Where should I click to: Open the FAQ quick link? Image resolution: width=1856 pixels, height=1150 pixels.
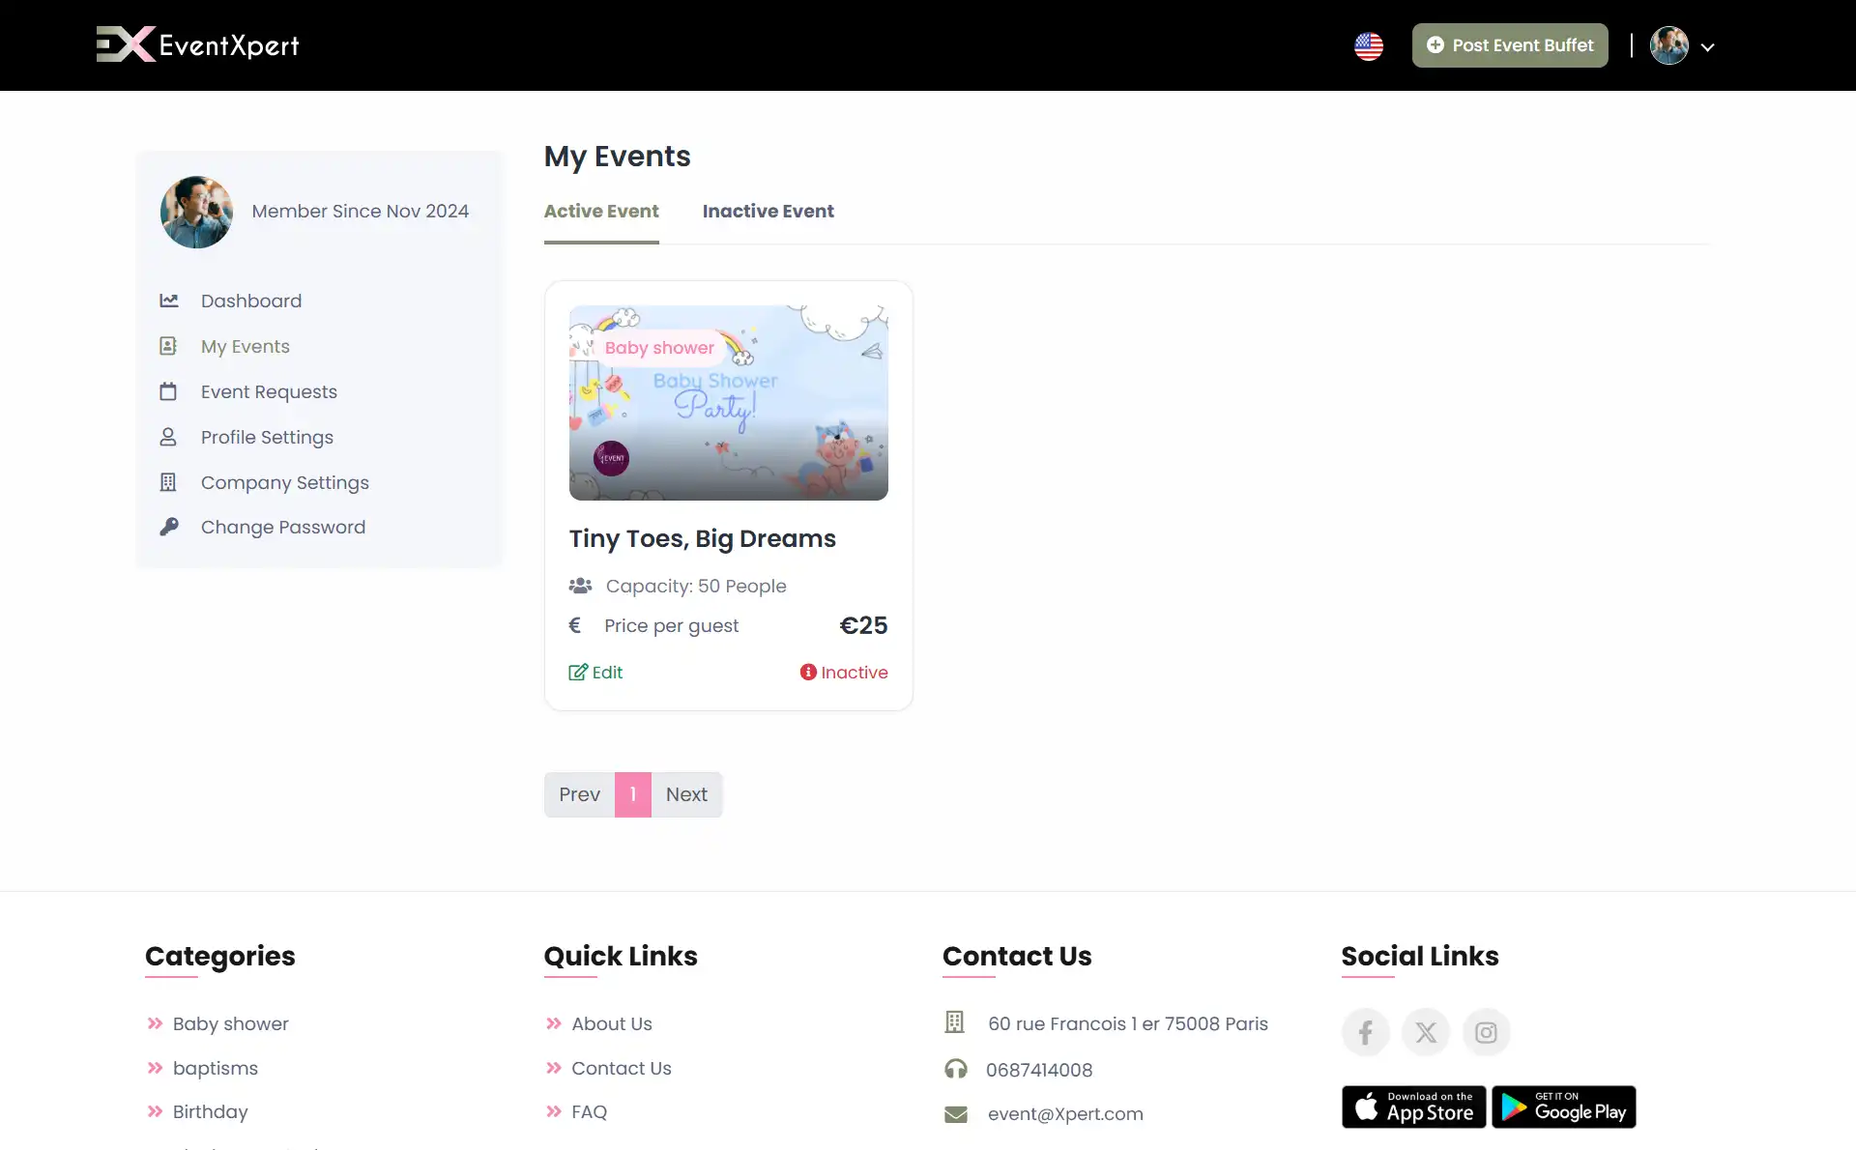pos(589,1112)
